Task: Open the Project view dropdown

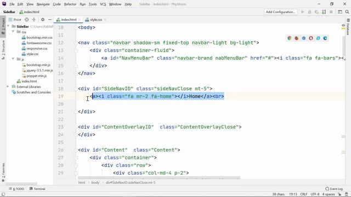Action: tap(15, 20)
